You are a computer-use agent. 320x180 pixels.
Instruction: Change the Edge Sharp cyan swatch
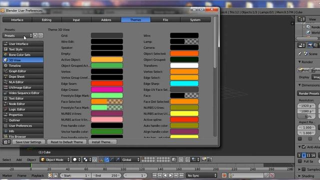tap(184, 83)
